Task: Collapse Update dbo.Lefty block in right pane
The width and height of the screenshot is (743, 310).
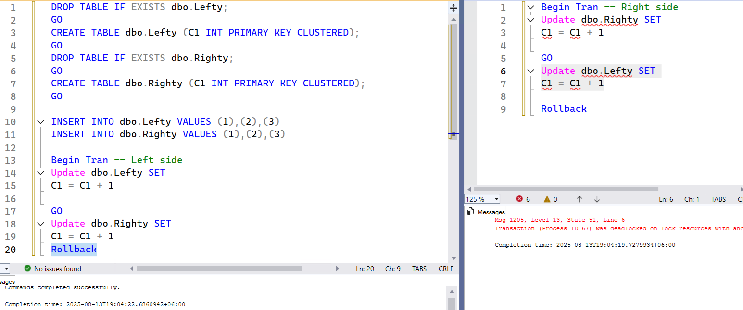Action: pos(530,71)
